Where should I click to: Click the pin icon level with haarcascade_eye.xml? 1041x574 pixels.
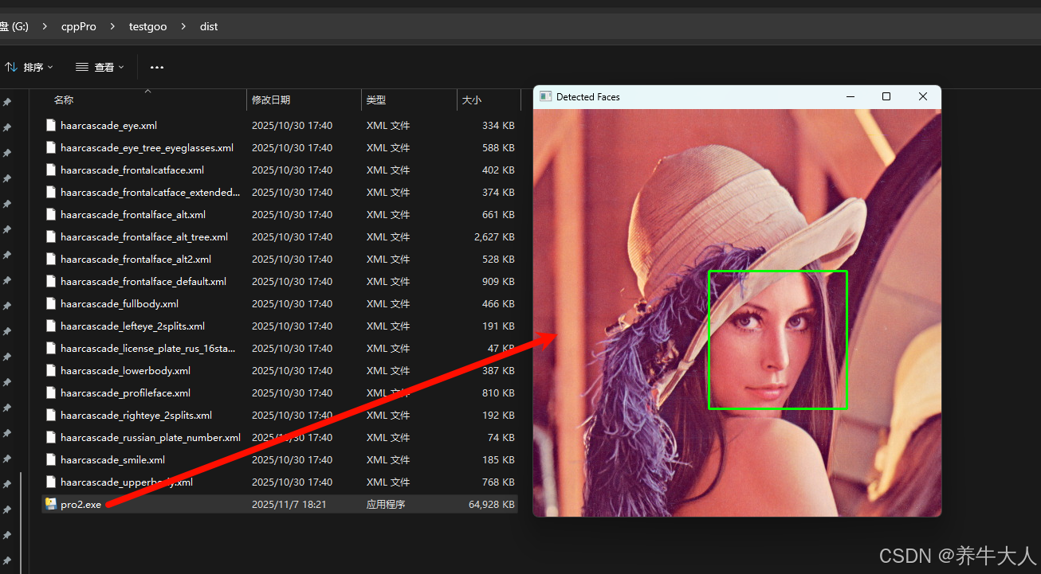[7, 127]
